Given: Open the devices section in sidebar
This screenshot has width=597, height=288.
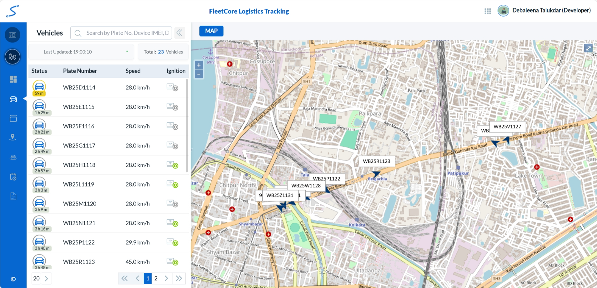Looking at the screenshot, I should pyautogui.click(x=13, y=118).
